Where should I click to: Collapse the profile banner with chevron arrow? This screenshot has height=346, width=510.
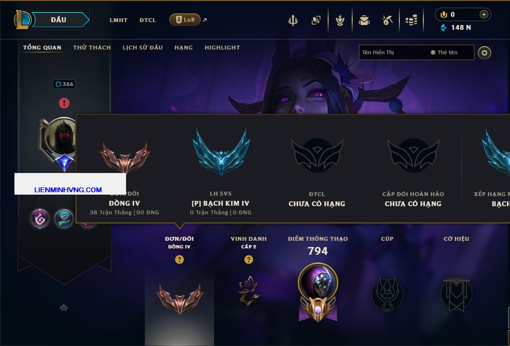[x=64, y=308]
